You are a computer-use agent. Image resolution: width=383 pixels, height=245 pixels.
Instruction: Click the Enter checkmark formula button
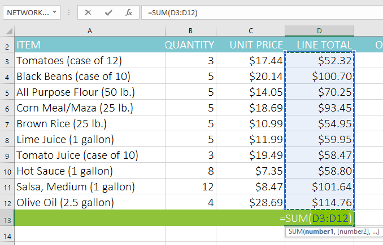click(x=108, y=12)
